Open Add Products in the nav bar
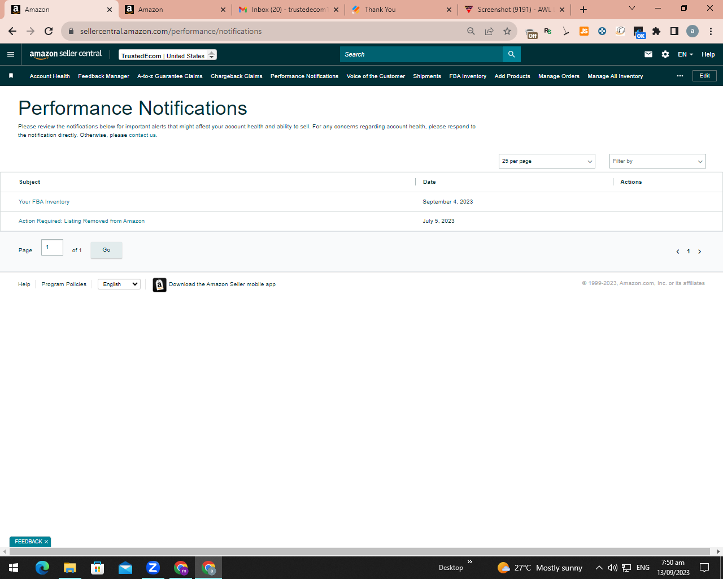723x579 pixels. coord(512,76)
